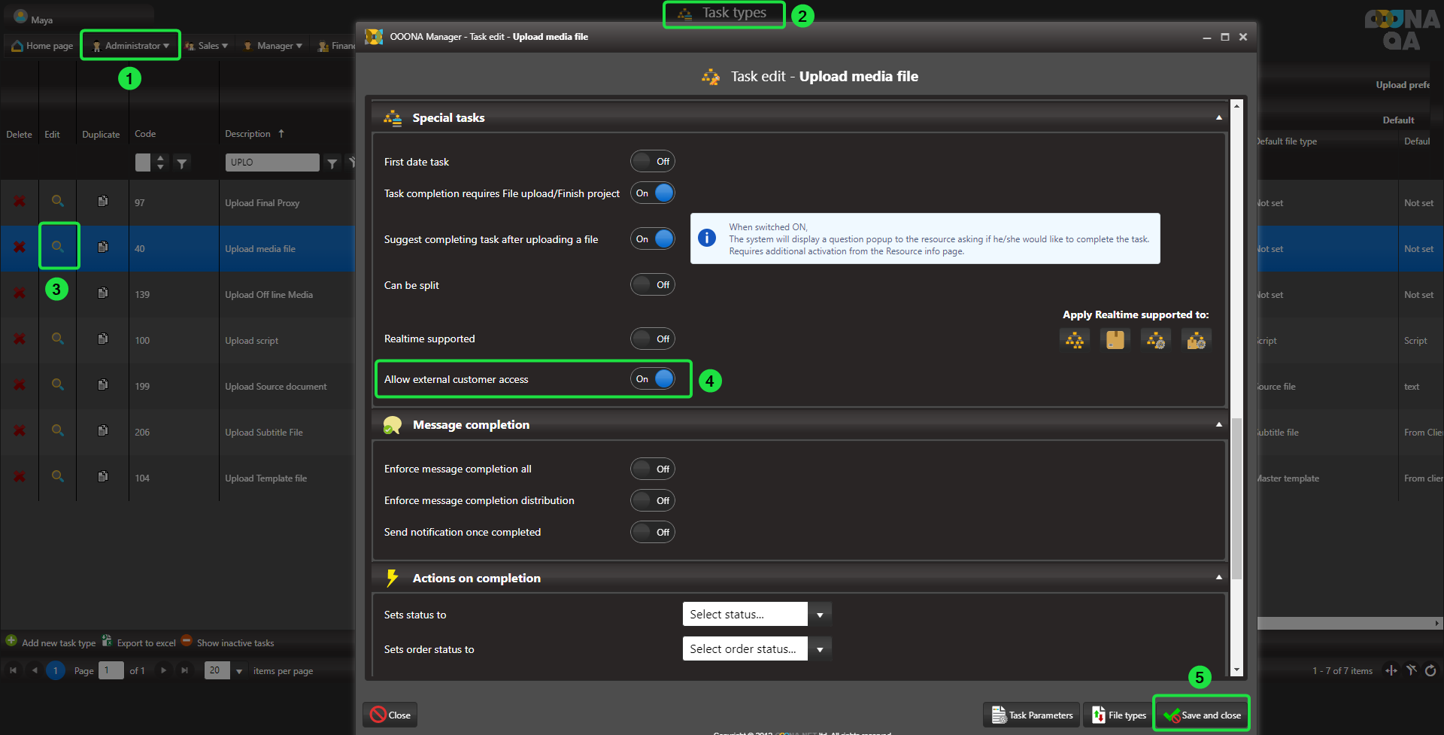Open the Sets status to dropdown
The image size is (1444, 735).
tap(820, 615)
